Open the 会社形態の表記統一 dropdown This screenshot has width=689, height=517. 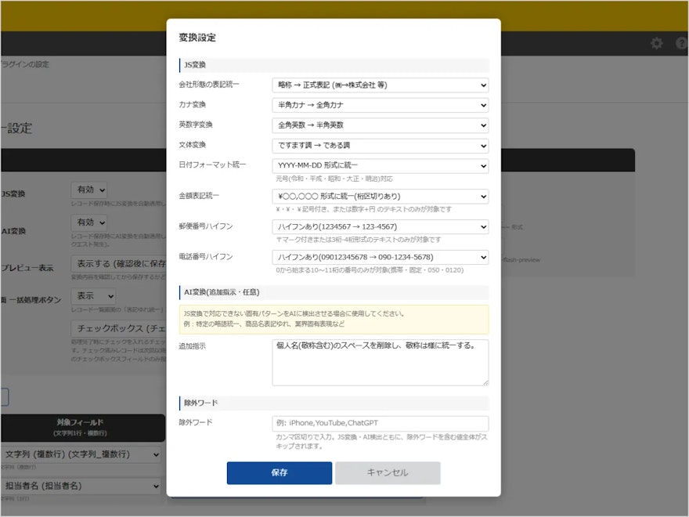coord(380,85)
